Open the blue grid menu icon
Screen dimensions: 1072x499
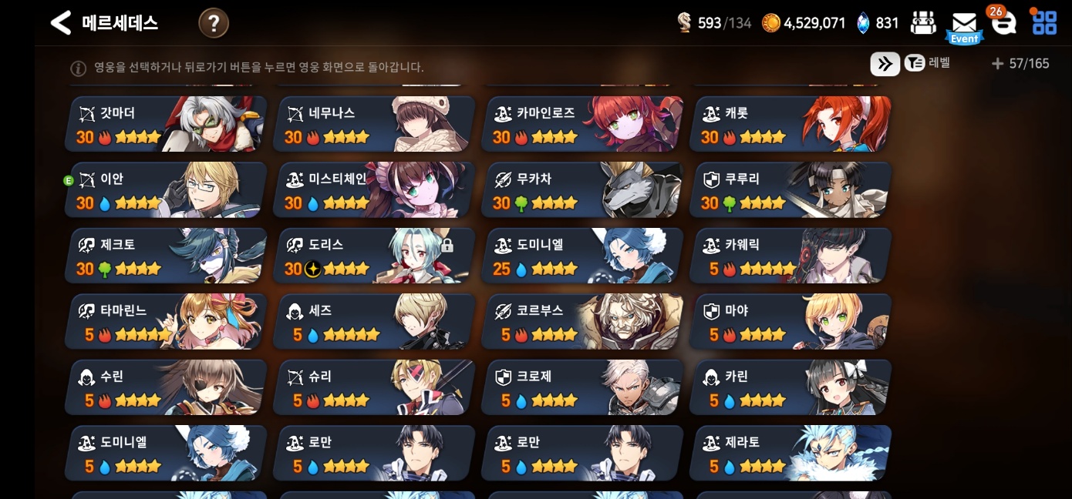click(1044, 22)
